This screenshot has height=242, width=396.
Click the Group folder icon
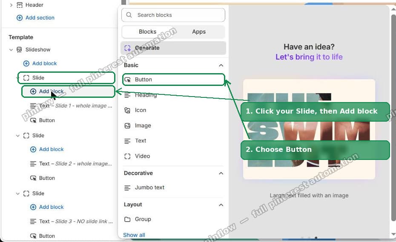(x=128, y=219)
